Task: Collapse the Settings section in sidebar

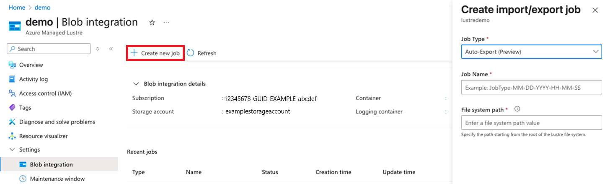Action: (12, 150)
